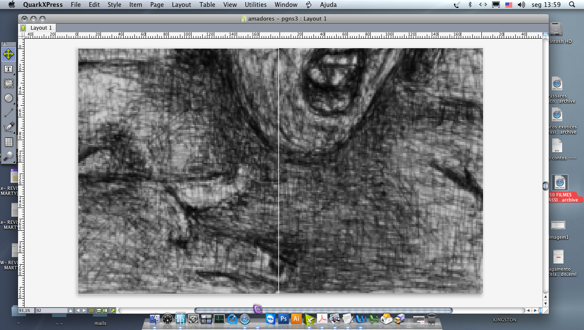The width and height of the screenshot is (584, 330).
Task: Open the page number pop-up arrow
Action: pos(70,310)
